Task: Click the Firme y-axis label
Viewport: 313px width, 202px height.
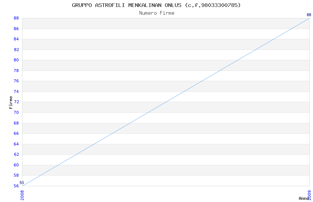Action: click(x=11, y=102)
